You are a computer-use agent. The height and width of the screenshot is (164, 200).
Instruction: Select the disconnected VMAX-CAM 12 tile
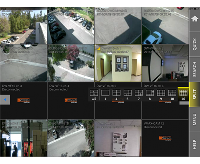(165, 138)
